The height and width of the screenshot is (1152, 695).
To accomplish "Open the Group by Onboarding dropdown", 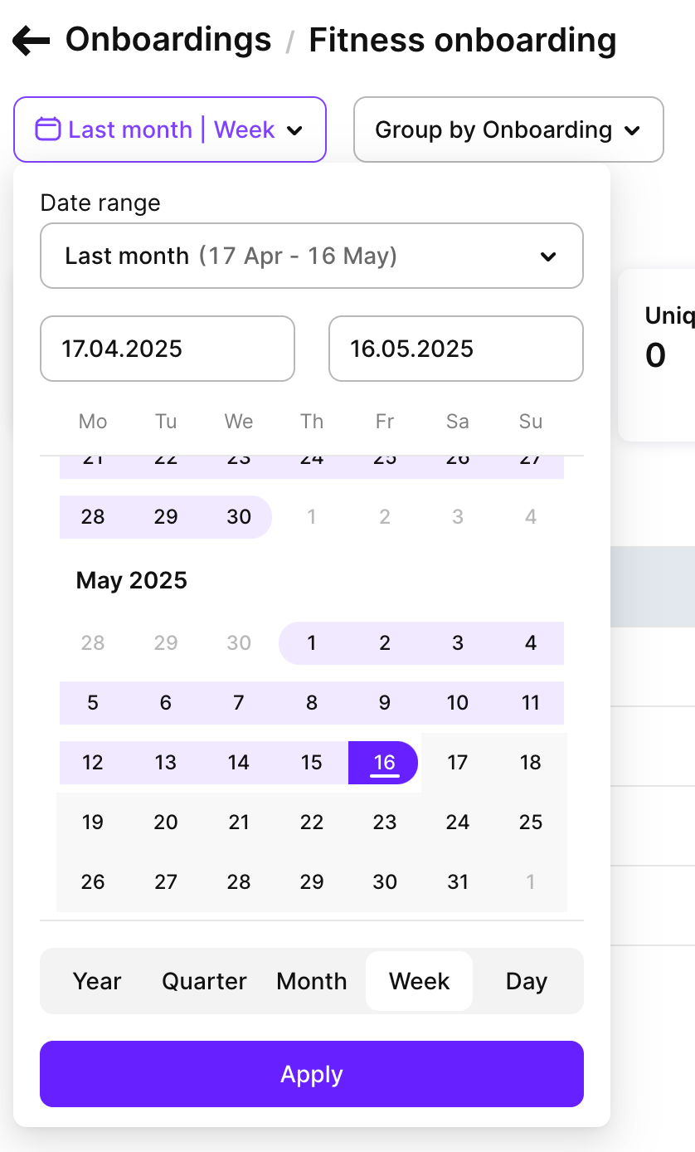I will pyautogui.click(x=507, y=129).
